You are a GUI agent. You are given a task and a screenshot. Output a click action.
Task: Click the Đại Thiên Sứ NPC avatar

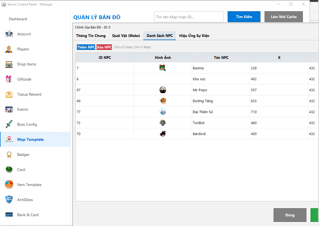coord(163,112)
